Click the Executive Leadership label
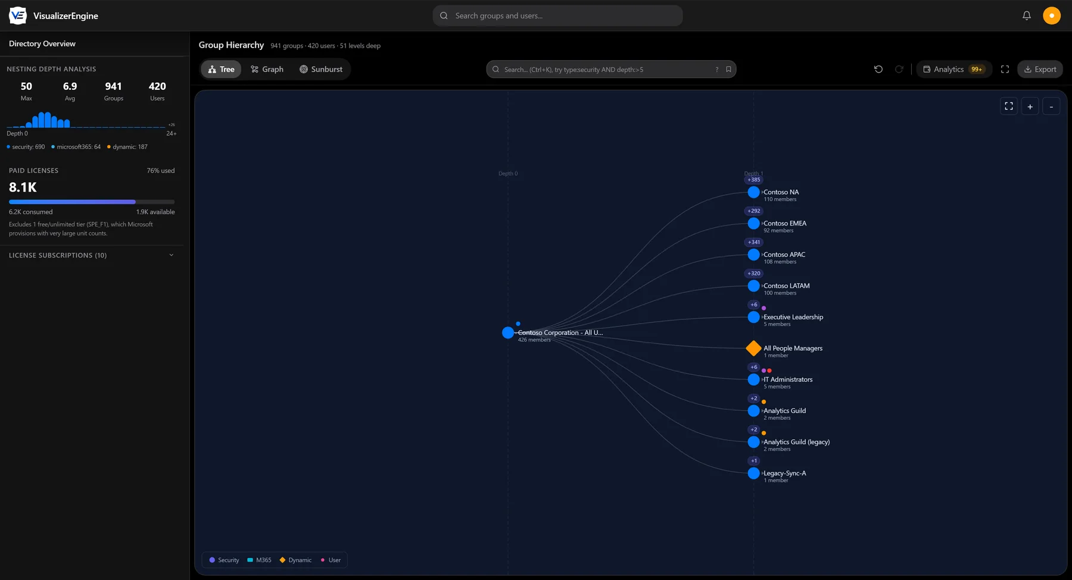 pyautogui.click(x=793, y=317)
